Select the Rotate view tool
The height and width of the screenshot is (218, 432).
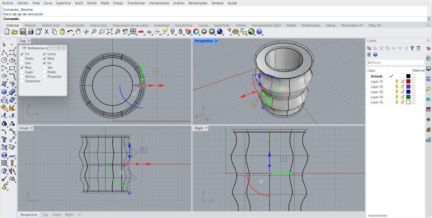coord(86,32)
